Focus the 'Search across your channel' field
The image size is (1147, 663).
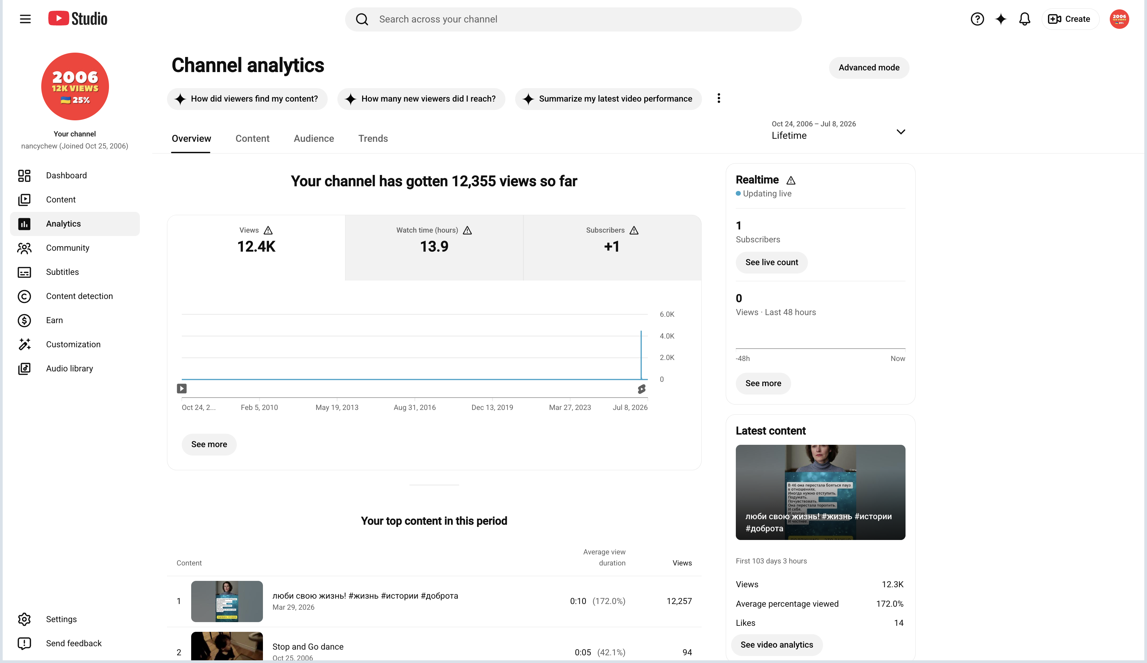coord(573,19)
